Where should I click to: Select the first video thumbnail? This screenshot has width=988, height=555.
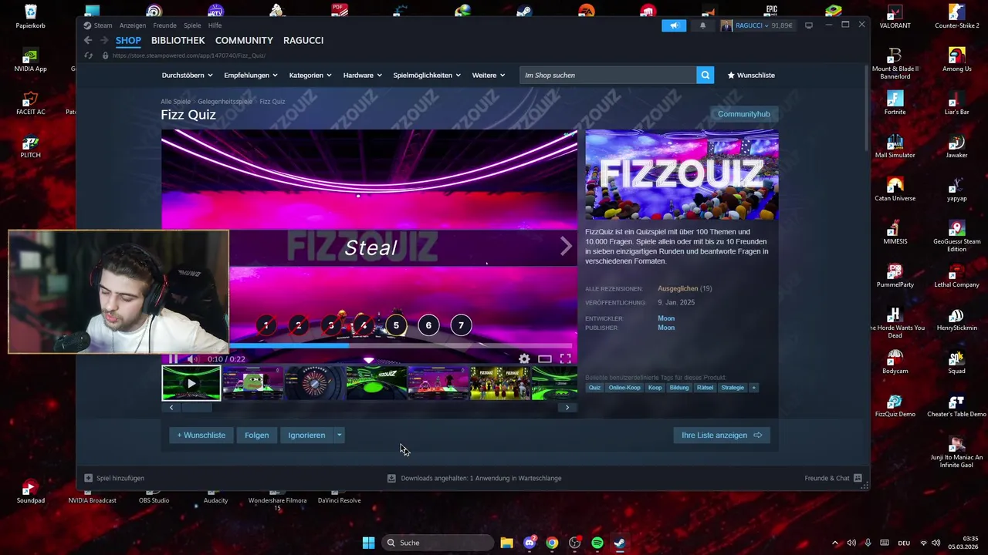point(191,383)
